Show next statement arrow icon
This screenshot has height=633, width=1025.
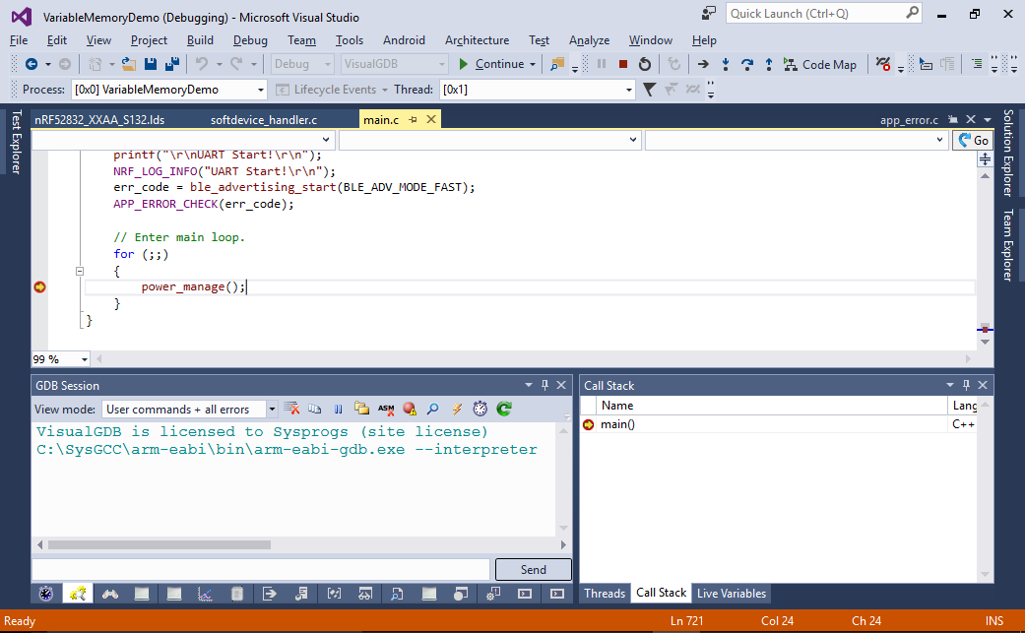[703, 64]
